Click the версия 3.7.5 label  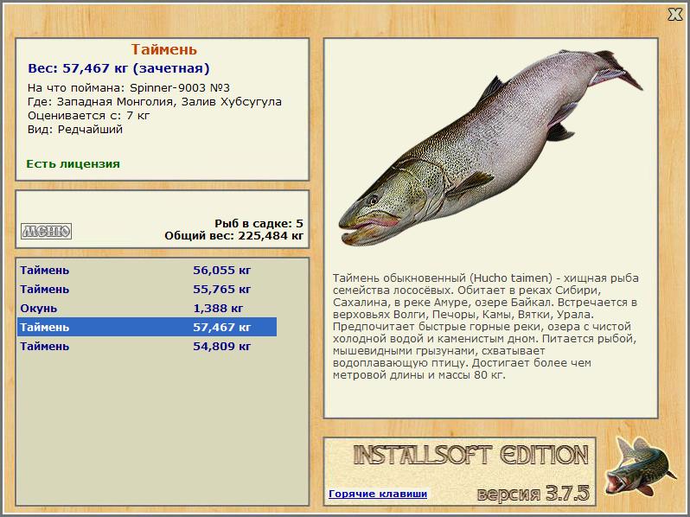click(533, 493)
